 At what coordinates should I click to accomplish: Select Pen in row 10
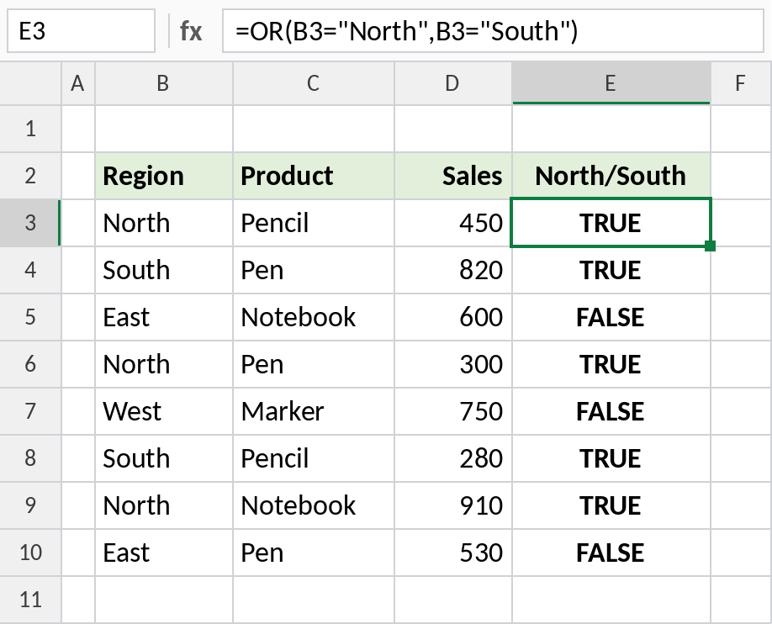click(313, 552)
